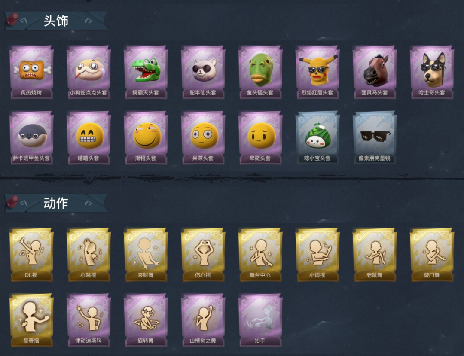Open the 哈士奇头套 husky mask card
This screenshot has height=356, width=464.
tap(432, 72)
